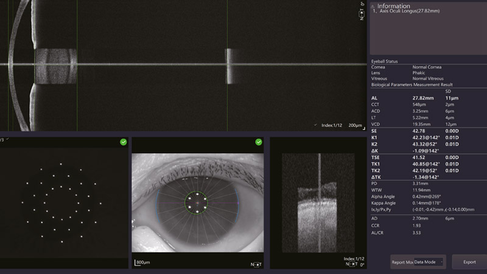The width and height of the screenshot is (487, 274).
Task: Open the small chevron next to Index:1/12 in OCT view
Action: [x=315, y=125]
